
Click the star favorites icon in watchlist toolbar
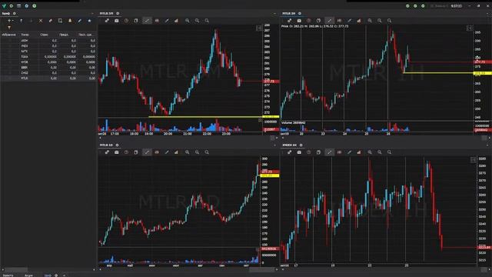point(89,21)
